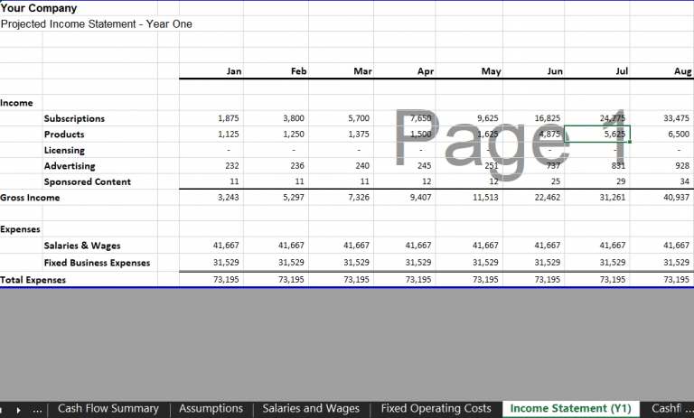Click the Mar column header cell

click(x=363, y=71)
